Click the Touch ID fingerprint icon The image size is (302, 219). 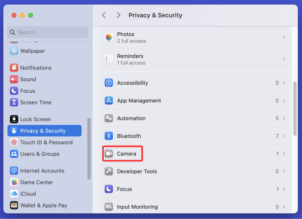point(14,142)
